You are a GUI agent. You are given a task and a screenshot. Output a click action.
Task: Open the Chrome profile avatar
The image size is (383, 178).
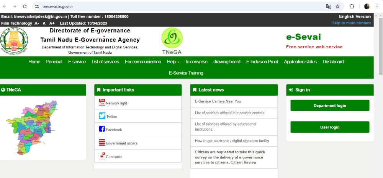click(367, 6)
